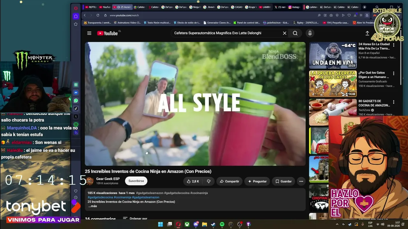This screenshot has width=408, height=229.
Task: Open ChatGPT in the Opera sidebar
Action: pos(76,85)
